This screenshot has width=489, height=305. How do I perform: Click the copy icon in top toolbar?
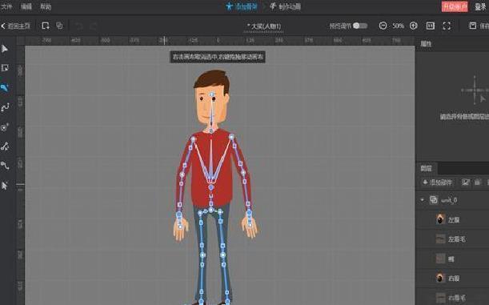59,26
